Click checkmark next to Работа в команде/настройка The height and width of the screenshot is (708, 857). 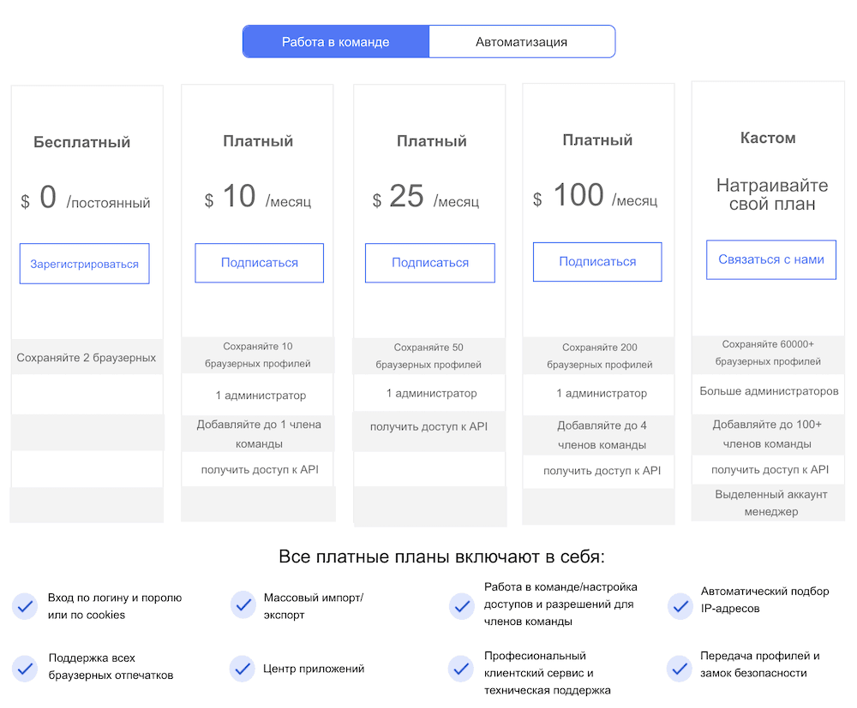[462, 606]
